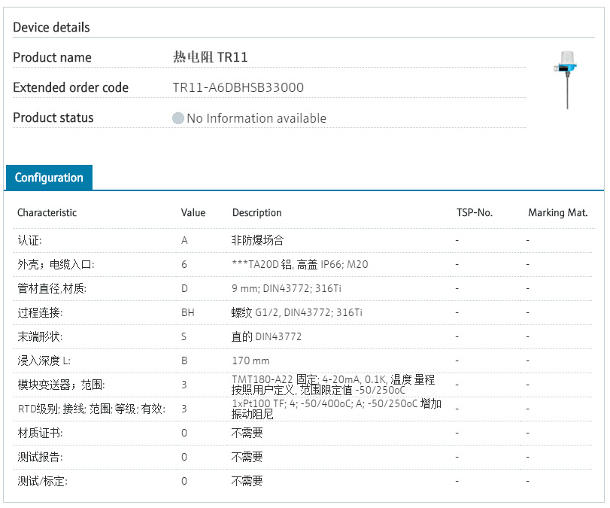This screenshot has height=508, width=610.
Task: Select the 末端形状: row label
Action: pos(40,336)
